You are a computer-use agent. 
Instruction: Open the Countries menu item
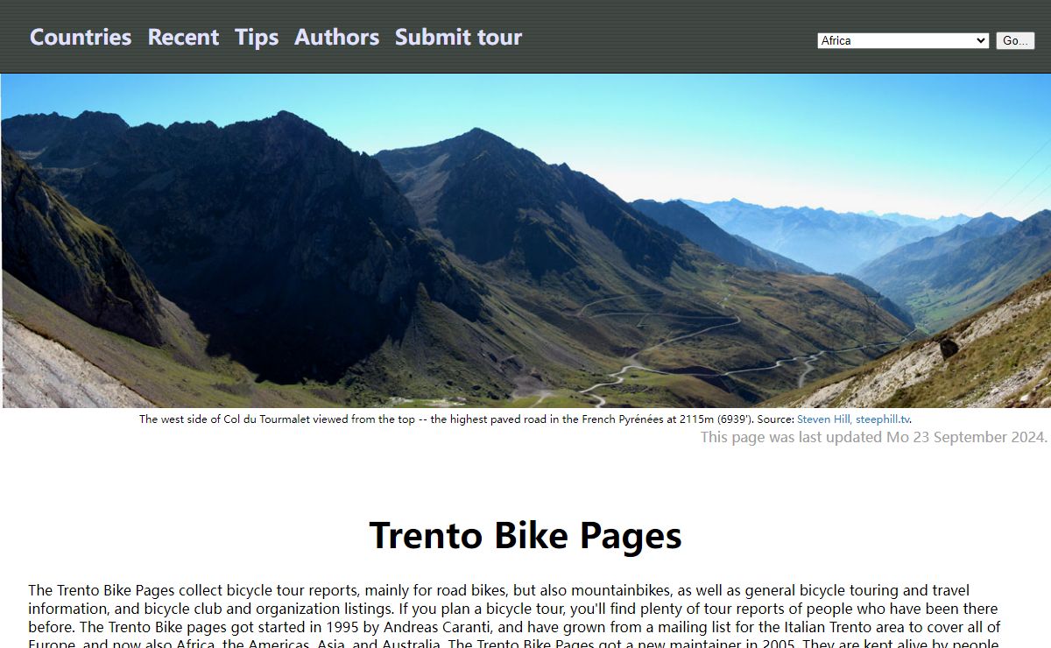(x=81, y=37)
